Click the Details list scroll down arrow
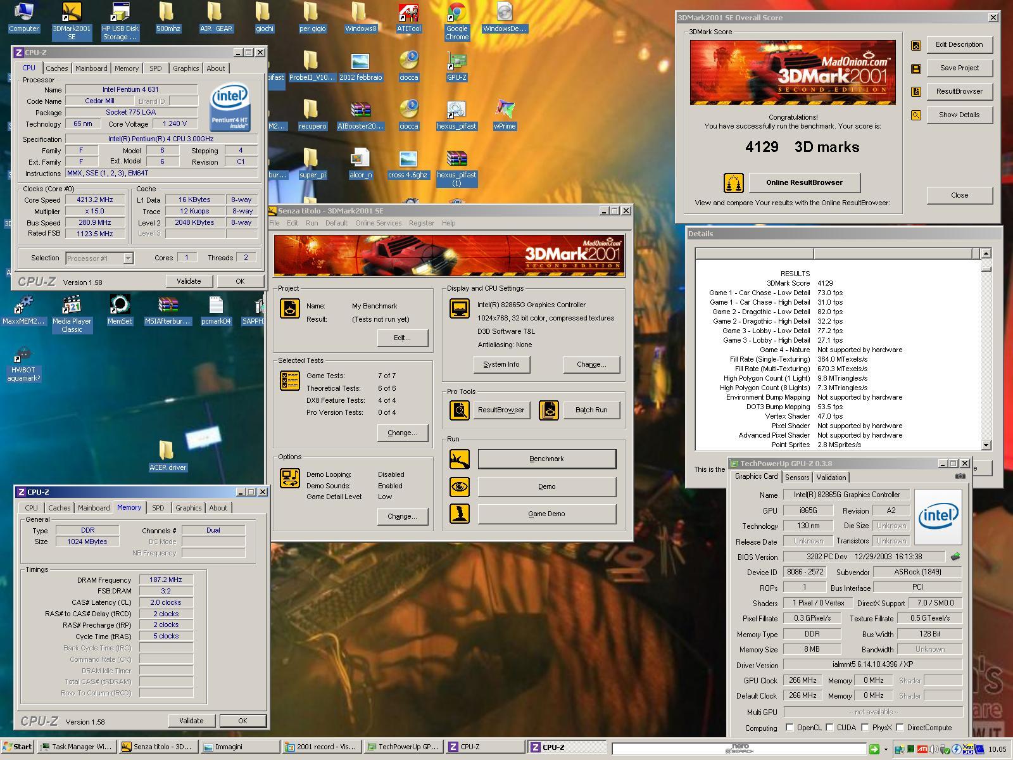The width and height of the screenshot is (1013, 760). (986, 445)
